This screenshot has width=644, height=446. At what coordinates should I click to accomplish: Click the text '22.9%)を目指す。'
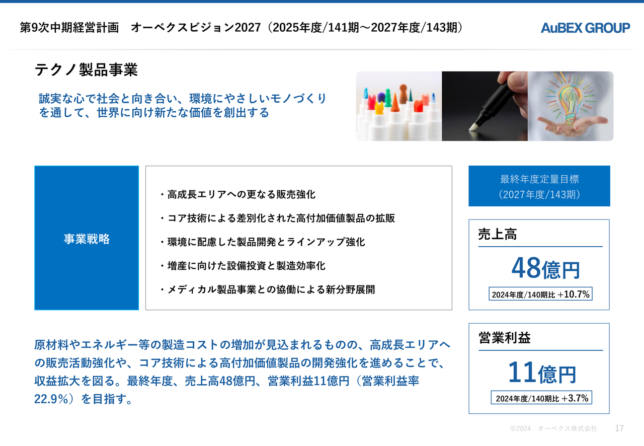[84, 399]
